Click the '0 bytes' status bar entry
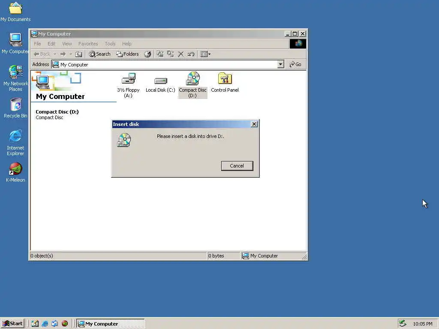 216,256
